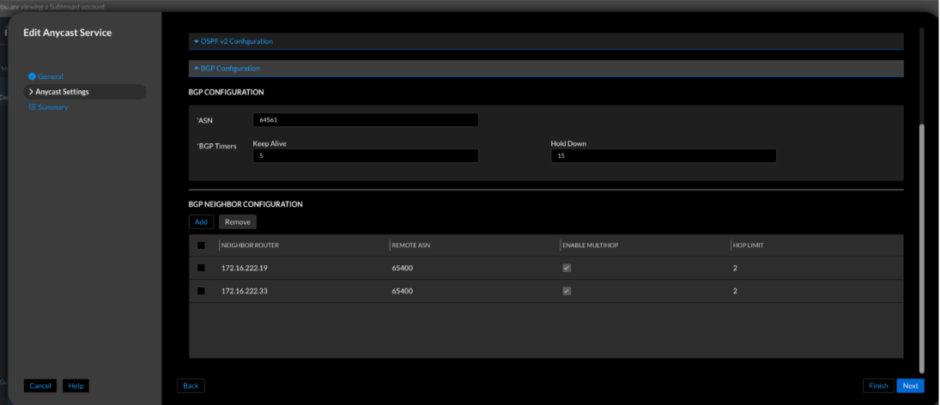Click the Finish button
940x405 pixels.
tap(878, 386)
